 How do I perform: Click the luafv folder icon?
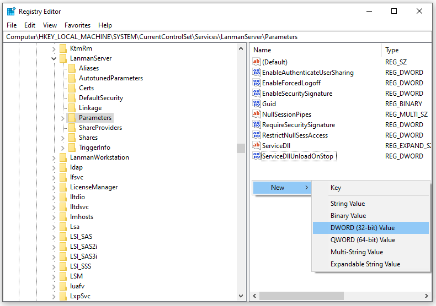click(63, 286)
